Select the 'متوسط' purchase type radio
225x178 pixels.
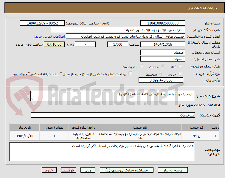point(162,74)
